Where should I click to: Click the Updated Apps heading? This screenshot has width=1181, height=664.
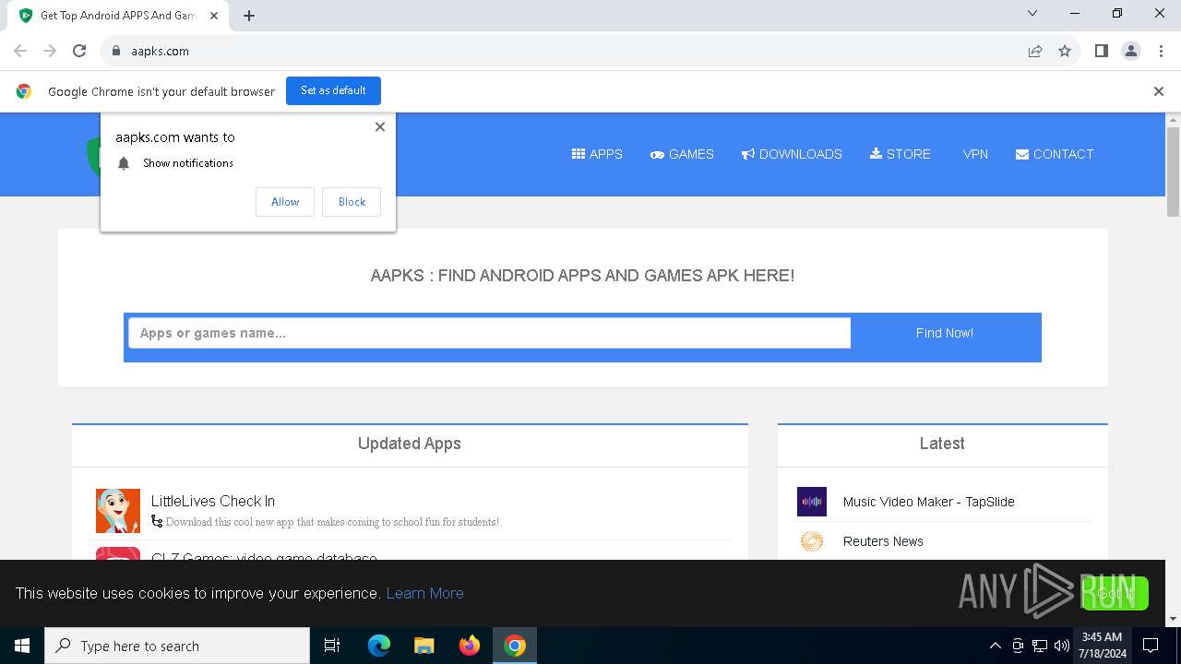click(x=410, y=444)
